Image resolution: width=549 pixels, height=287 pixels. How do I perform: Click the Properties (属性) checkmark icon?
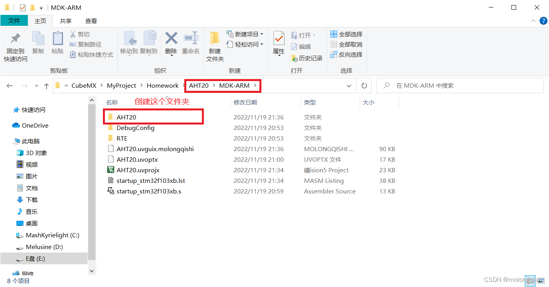pos(279,38)
